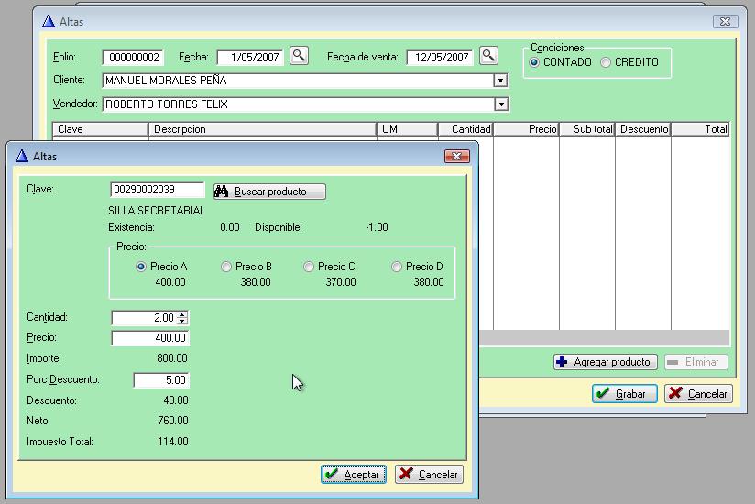Click the Descripcion column header
Image resolution: width=755 pixels, height=504 pixels.
click(262, 129)
